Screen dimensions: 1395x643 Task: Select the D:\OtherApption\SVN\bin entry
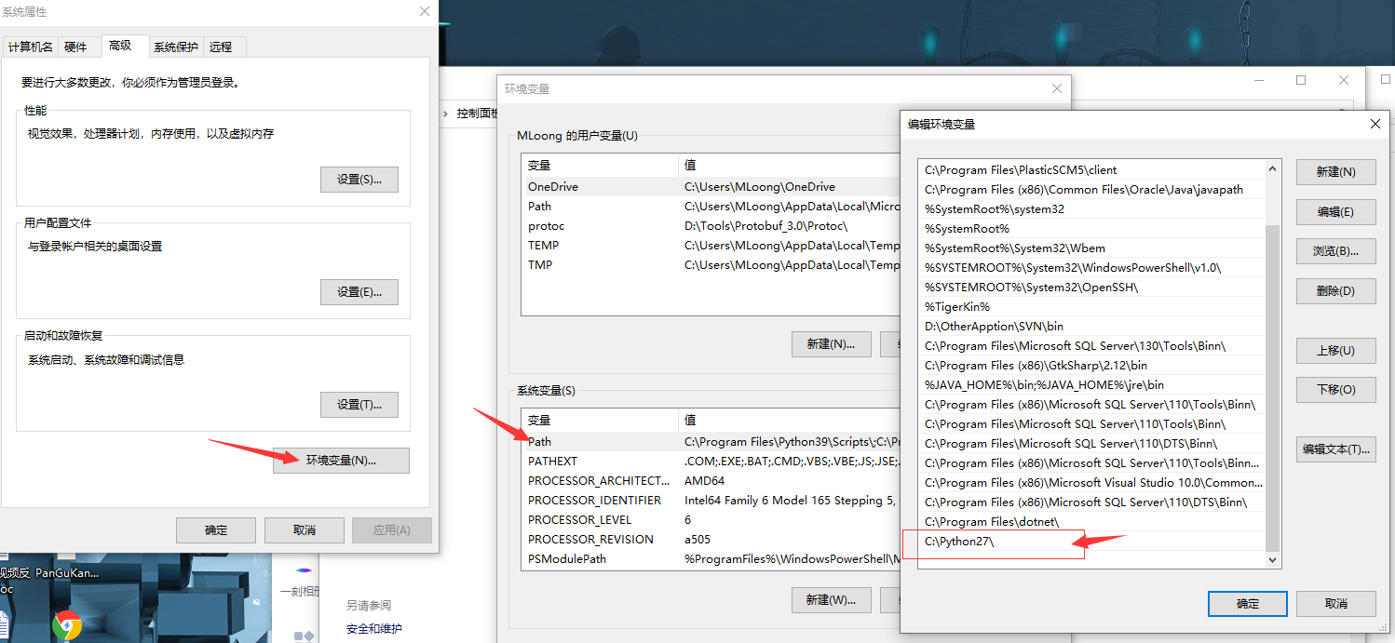(x=1091, y=327)
